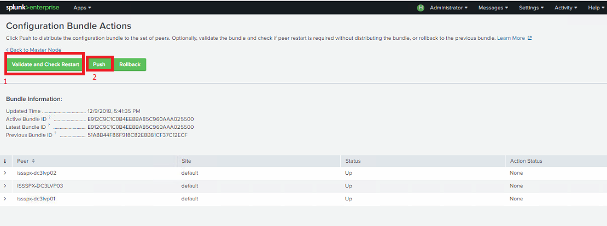Click the Rollback button
Viewport: 607px width, 226px height.
click(130, 64)
